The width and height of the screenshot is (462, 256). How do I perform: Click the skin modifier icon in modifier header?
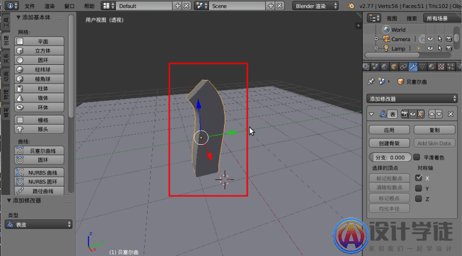(x=383, y=114)
